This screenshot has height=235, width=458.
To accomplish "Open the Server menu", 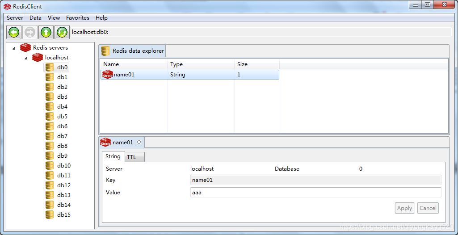I will click(x=15, y=18).
